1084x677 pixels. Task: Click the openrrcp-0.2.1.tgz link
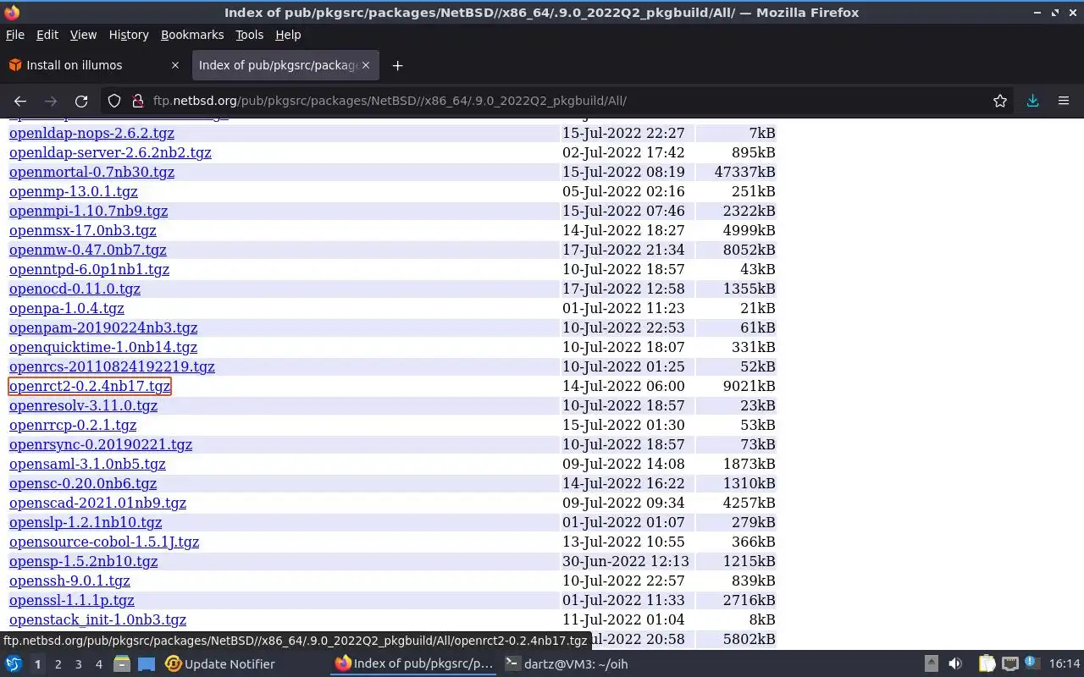73,425
